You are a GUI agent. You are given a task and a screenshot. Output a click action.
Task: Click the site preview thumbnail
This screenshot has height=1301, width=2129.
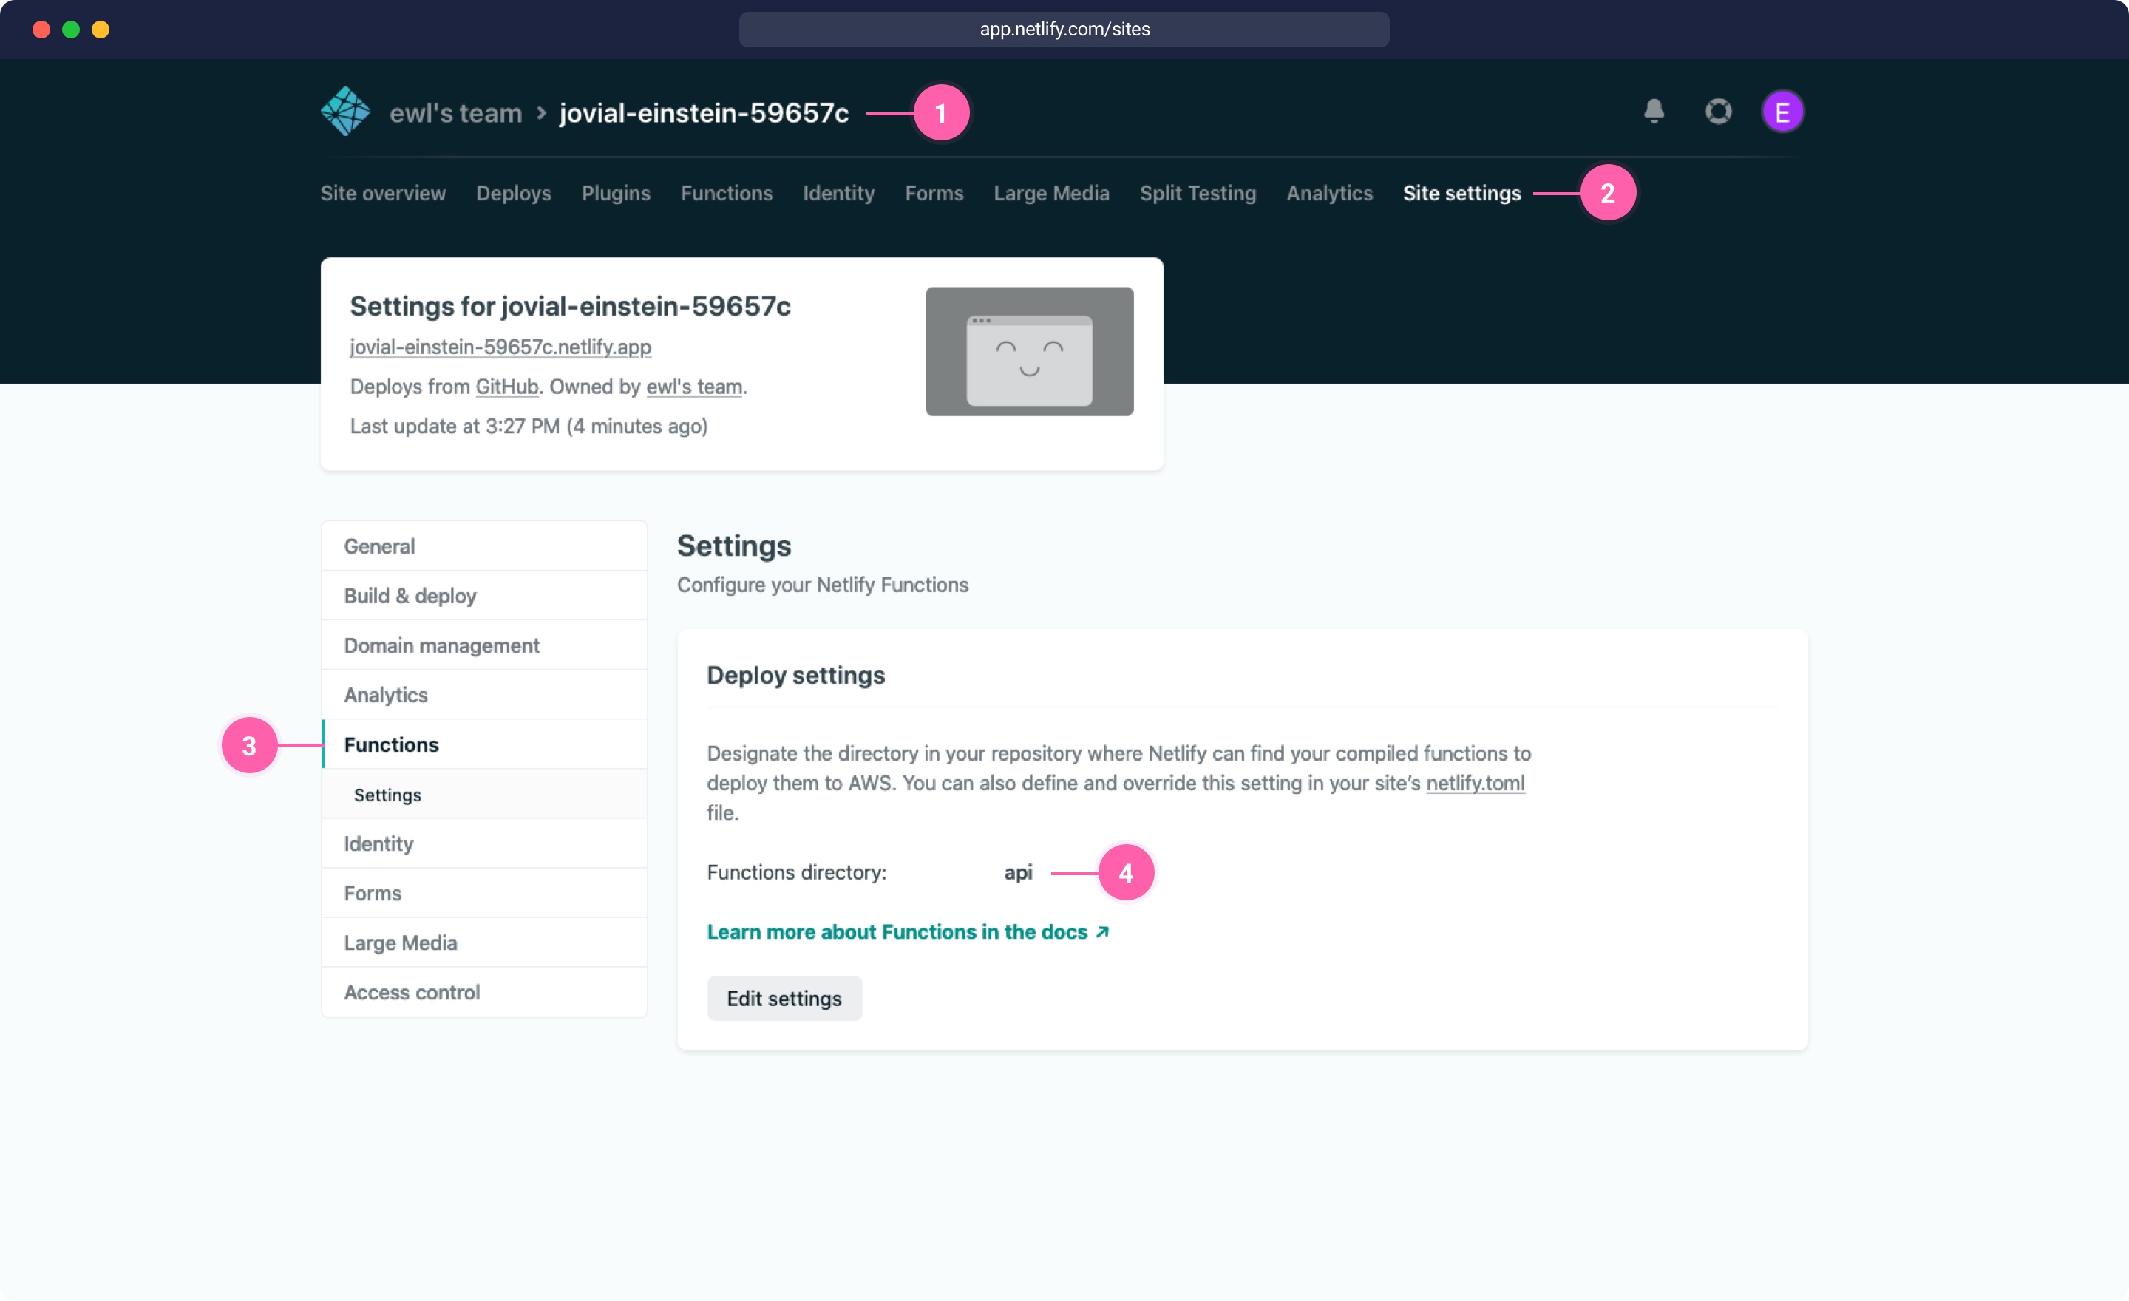click(1029, 352)
